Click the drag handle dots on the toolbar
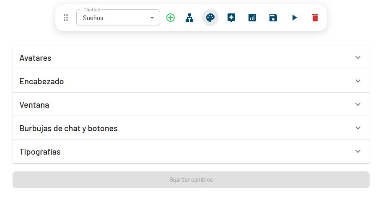 pyautogui.click(x=66, y=18)
